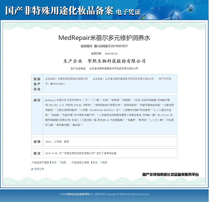Open the 历史记录 history link
Image resolution: width=209 pixels, height=202 pixels.
tap(39, 169)
